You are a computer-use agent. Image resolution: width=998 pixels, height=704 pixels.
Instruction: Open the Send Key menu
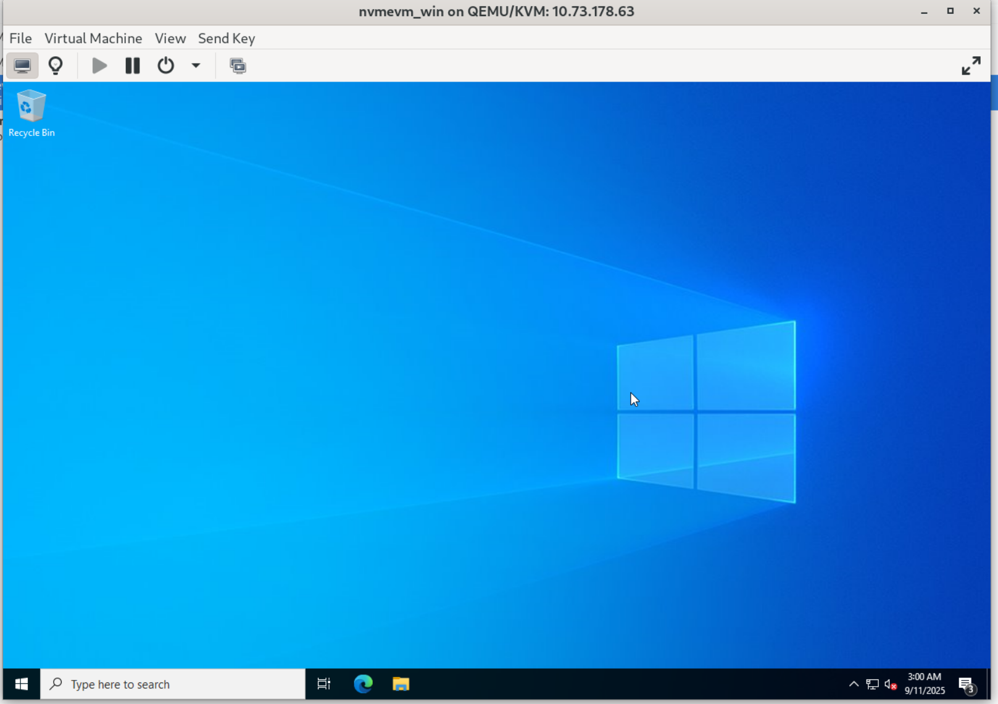click(x=227, y=38)
